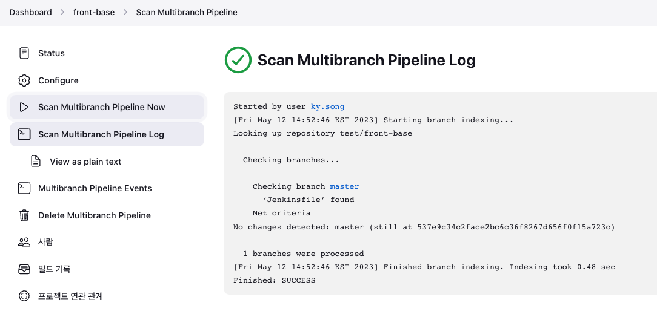Click the 'No changes detected: master' line

tap(424, 228)
